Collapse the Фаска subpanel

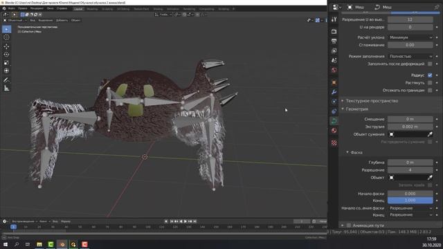[356, 152]
